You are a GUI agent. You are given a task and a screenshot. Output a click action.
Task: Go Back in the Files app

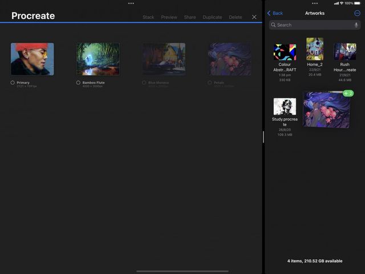[275, 13]
